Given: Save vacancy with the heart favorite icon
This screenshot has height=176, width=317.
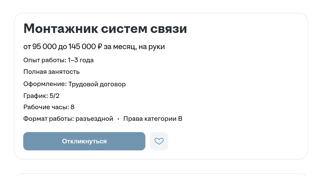Looking at the screenshot, I should pyautogui.click(x=159, y=141).
